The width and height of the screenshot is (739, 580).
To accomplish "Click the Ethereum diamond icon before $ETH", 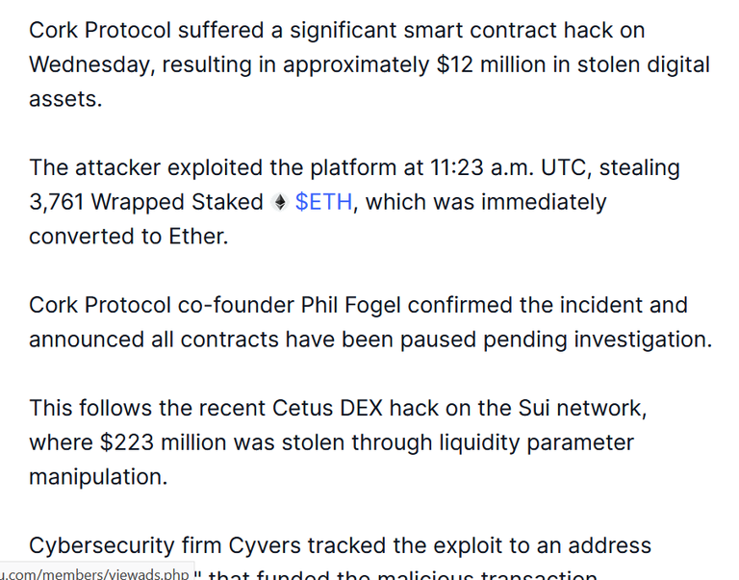I will coord(280,203).
